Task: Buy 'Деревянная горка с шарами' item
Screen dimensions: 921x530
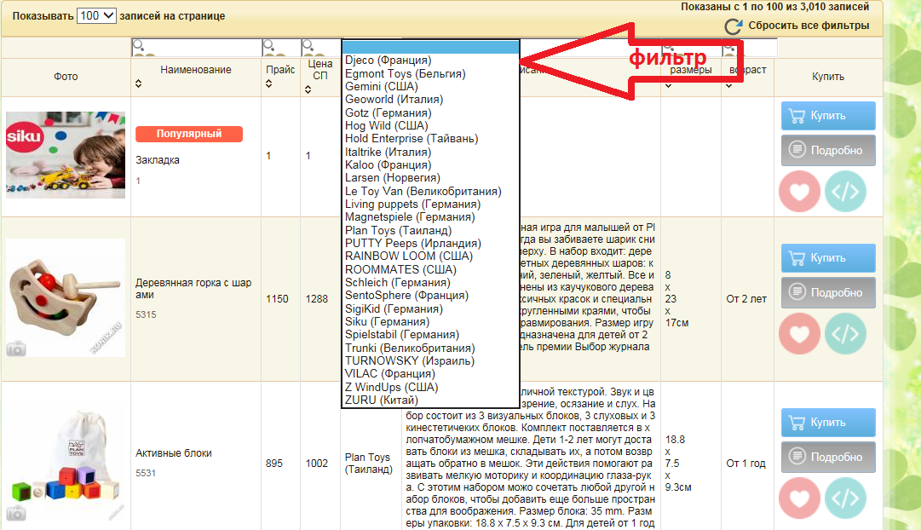Action: 828,258
